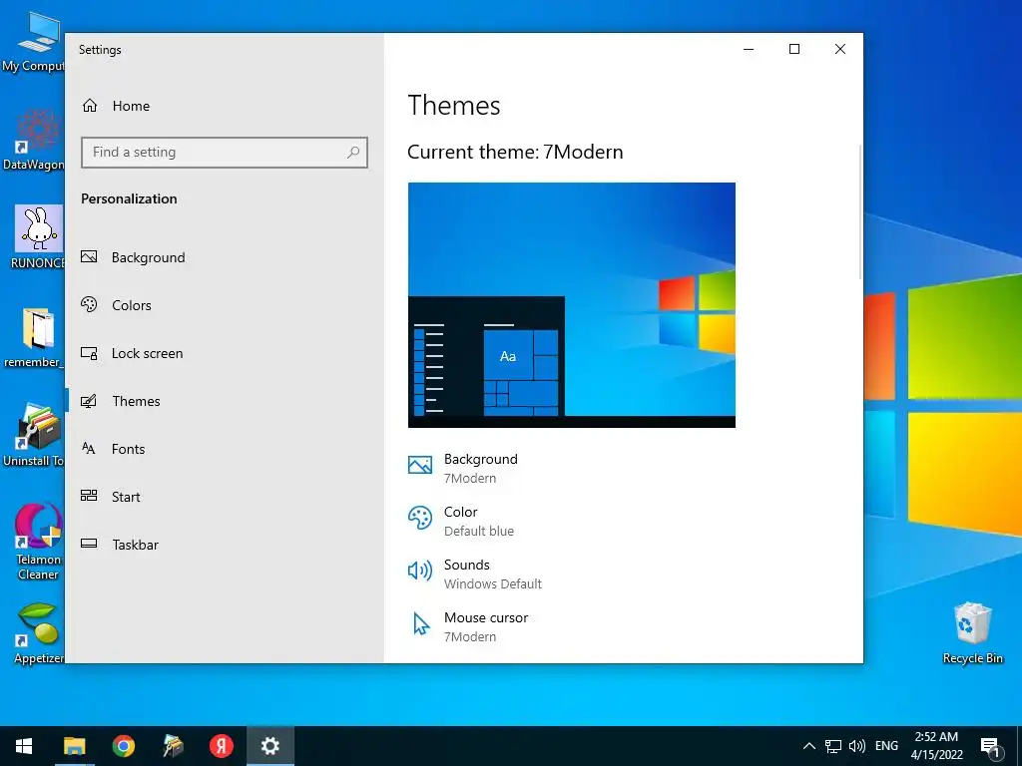
Task: Select the Telamon Cleaner desktop shortcut
Action: pos(38,541)
